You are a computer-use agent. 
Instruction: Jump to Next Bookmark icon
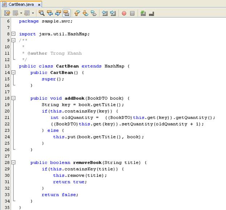tap(85, 13)
